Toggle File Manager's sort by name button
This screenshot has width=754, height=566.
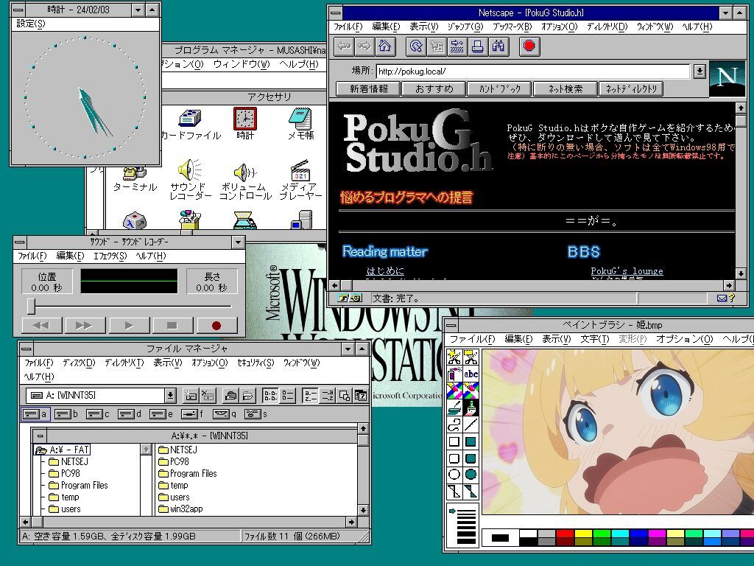310,396
